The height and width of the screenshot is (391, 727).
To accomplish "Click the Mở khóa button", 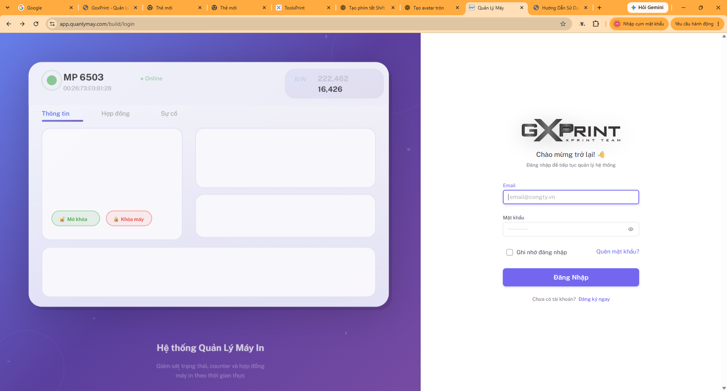I will pos(76,219).
